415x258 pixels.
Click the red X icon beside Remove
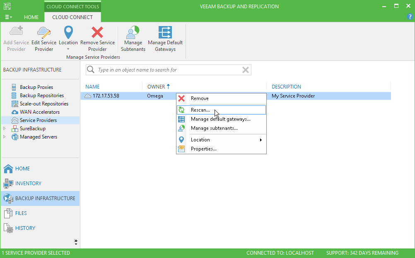click(x=181, y=98)
